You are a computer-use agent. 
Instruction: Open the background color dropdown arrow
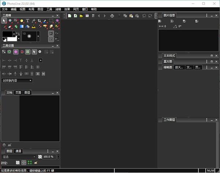tap(19, 38)
